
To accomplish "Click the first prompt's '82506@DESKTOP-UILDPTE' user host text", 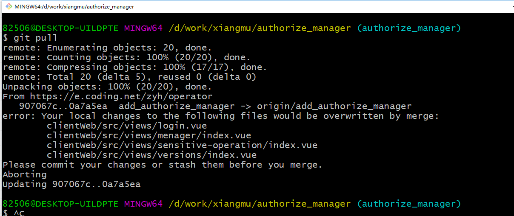I will [60, 28].
